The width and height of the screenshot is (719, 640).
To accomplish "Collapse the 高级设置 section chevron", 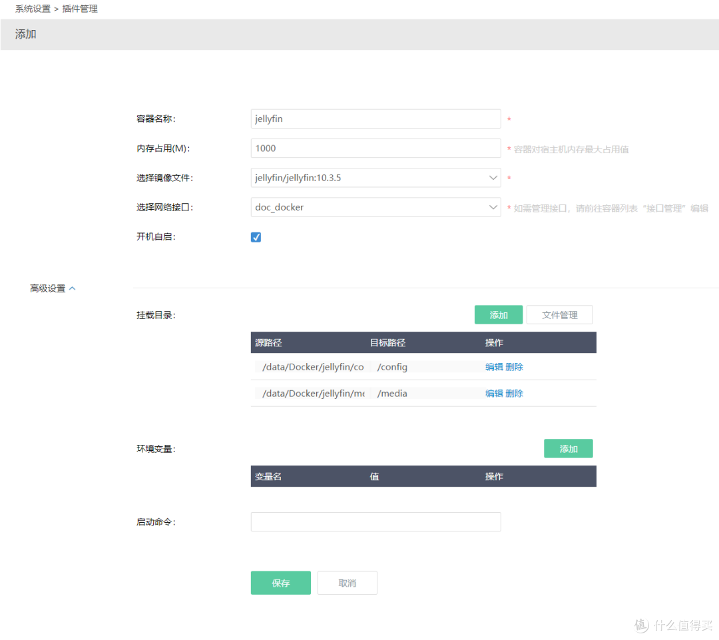I will [73, 287].
